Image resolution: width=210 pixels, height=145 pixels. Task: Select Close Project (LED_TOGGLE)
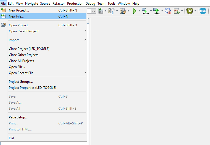29,49
